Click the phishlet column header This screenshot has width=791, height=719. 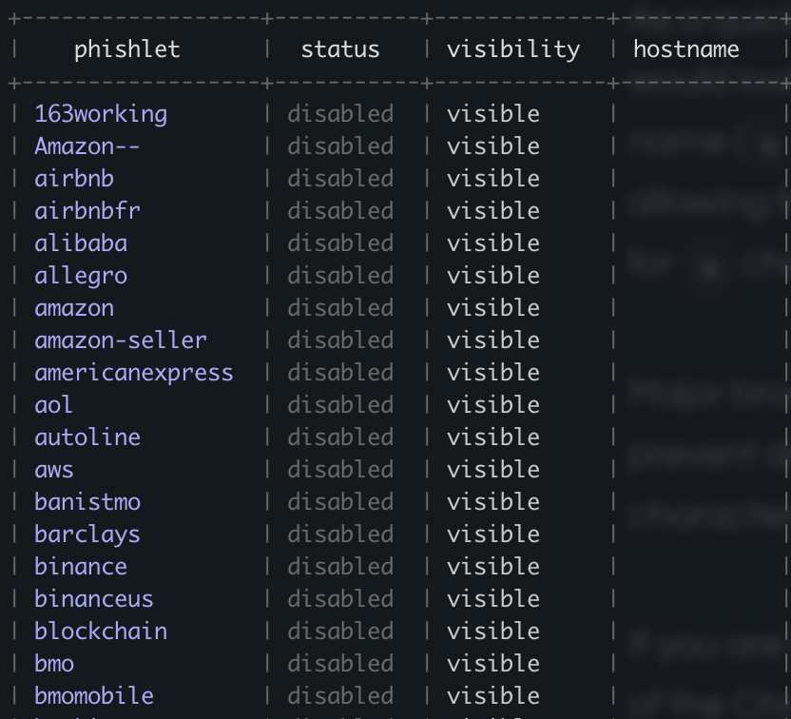tap(126, 49)
